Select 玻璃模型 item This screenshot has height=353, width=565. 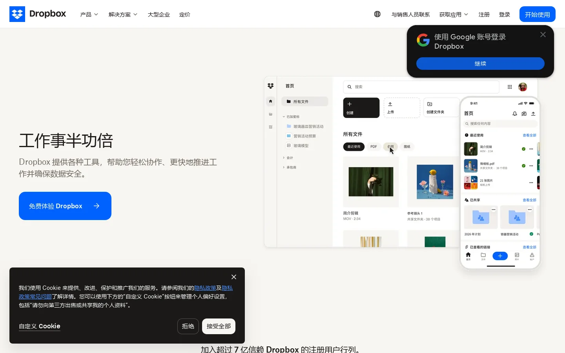tap(298, 146)
